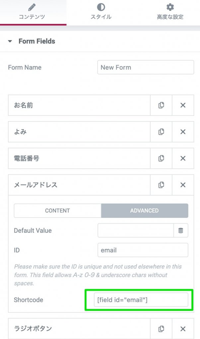The height and width of the screenshot is (339, 200).
Task: Remove the ラジオボタン field
Action: [x=183, y=329]
